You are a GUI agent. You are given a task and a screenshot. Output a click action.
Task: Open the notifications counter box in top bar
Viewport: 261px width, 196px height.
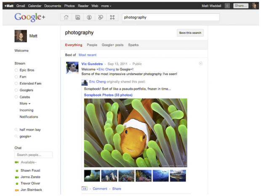point(227,6)
